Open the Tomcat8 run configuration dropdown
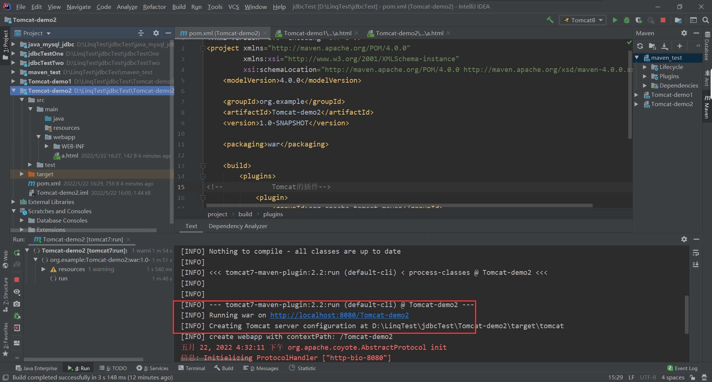Screen dimensions: 712x382 [583, 20]
